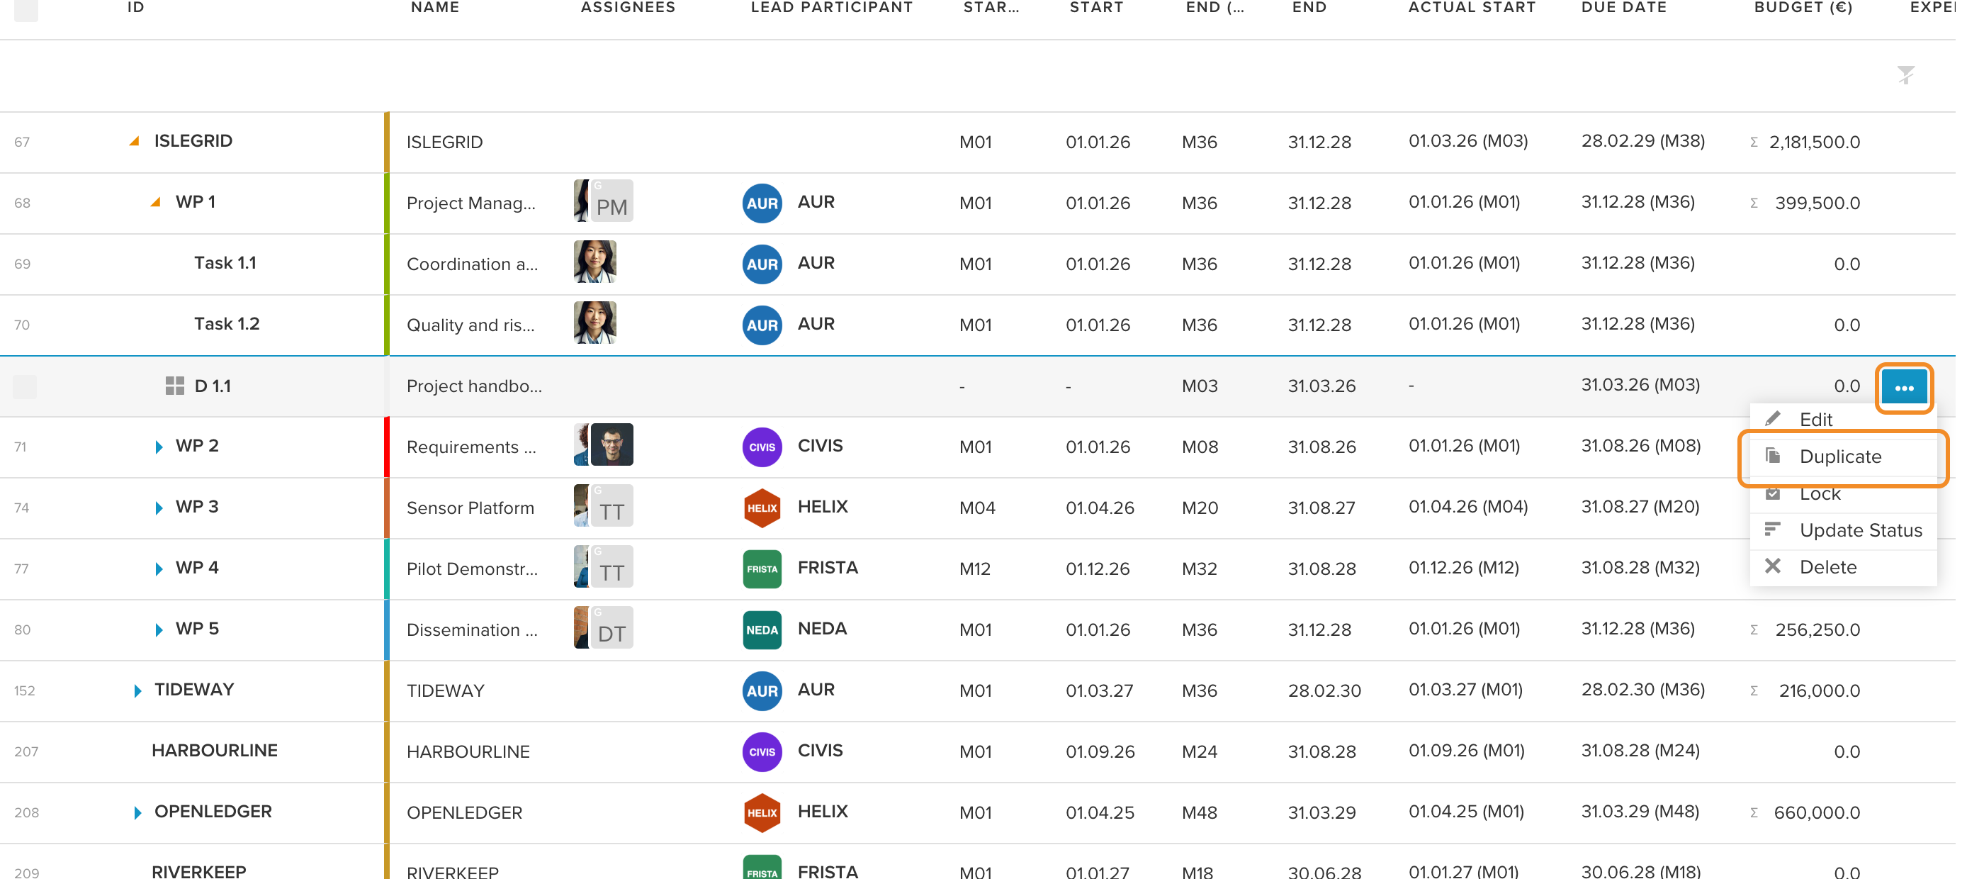Open the three-dots menu for D 1.1
Viewport: 1984px width, 879px height.
pos(1904,388)
